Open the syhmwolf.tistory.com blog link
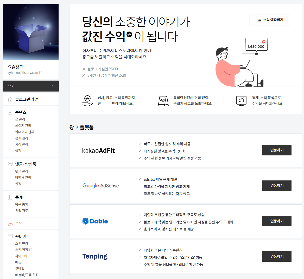304x279 pixels. tap(23, 73)
